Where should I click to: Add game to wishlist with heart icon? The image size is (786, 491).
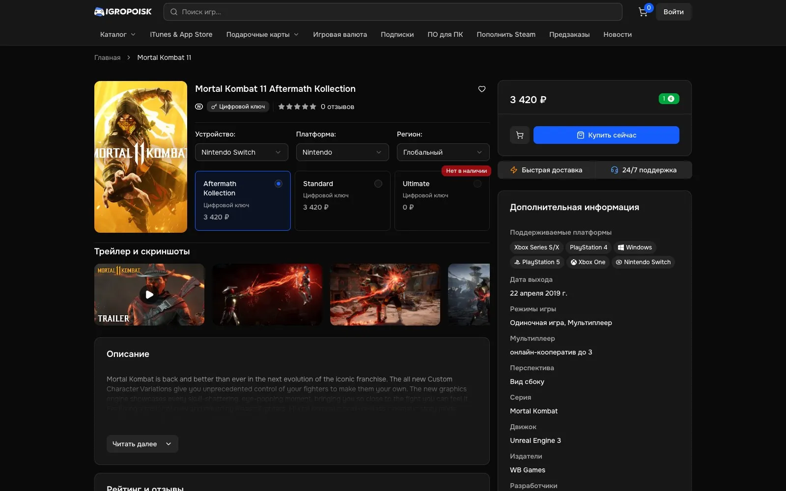point(482,89)
